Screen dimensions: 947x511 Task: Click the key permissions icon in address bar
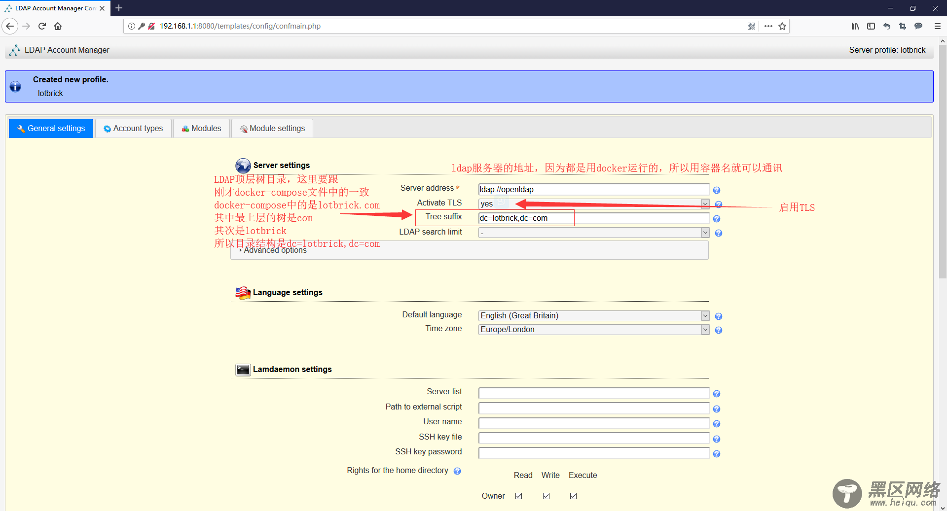pyautogui.click(x=142, y=26)
